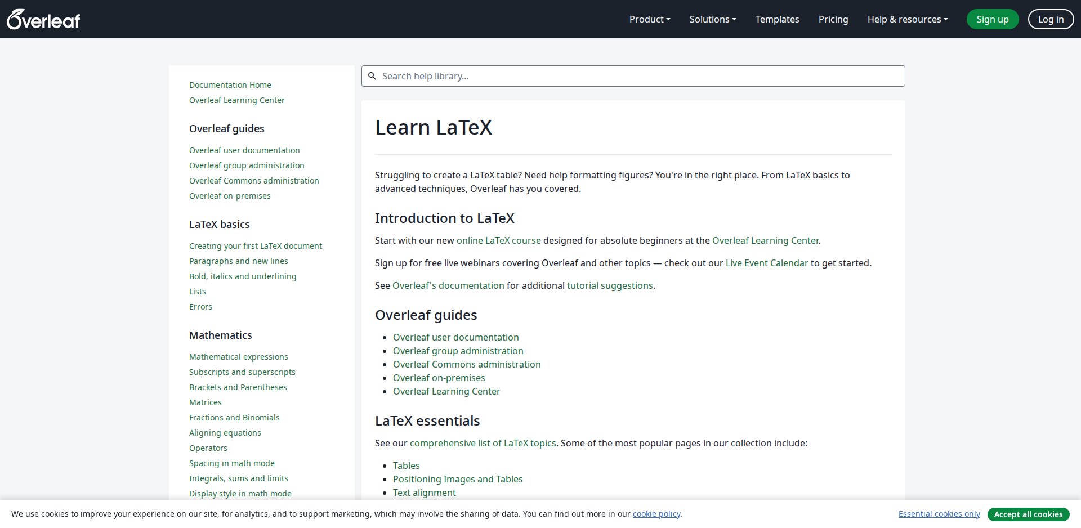Open the Tables bullet link

coord(407,466)
